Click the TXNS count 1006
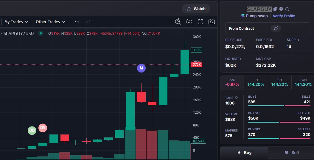This screenshot has height=160, width=314. click(x=230, y=103)
